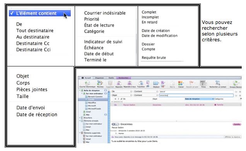Open the Accueil ribbon tab

[x=86, y=78]
